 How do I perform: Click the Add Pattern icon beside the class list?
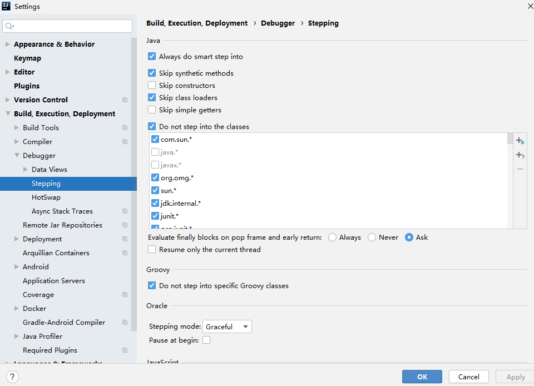[x=520, y=155]
